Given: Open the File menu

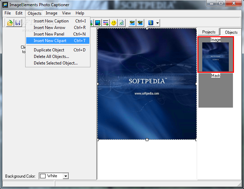Looking at the screenshot, I should (x=8, y=13).
